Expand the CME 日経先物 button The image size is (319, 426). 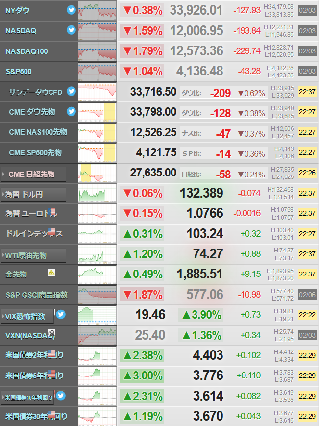coord(33,174)
